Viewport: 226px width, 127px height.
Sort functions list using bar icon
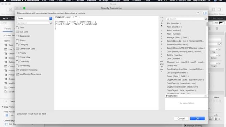tap(206, 19)
